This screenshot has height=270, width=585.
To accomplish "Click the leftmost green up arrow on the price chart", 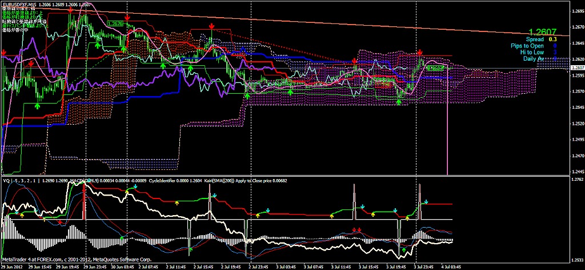I will [x=37, y=106].
